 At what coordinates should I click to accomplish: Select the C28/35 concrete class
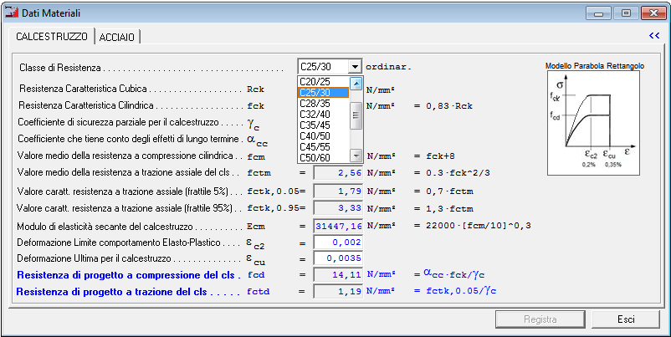tap(323, 104)
